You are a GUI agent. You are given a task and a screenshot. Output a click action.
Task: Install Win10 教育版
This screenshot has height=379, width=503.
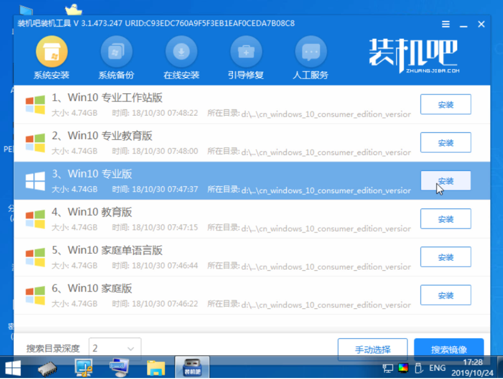[x=445, y=219]
